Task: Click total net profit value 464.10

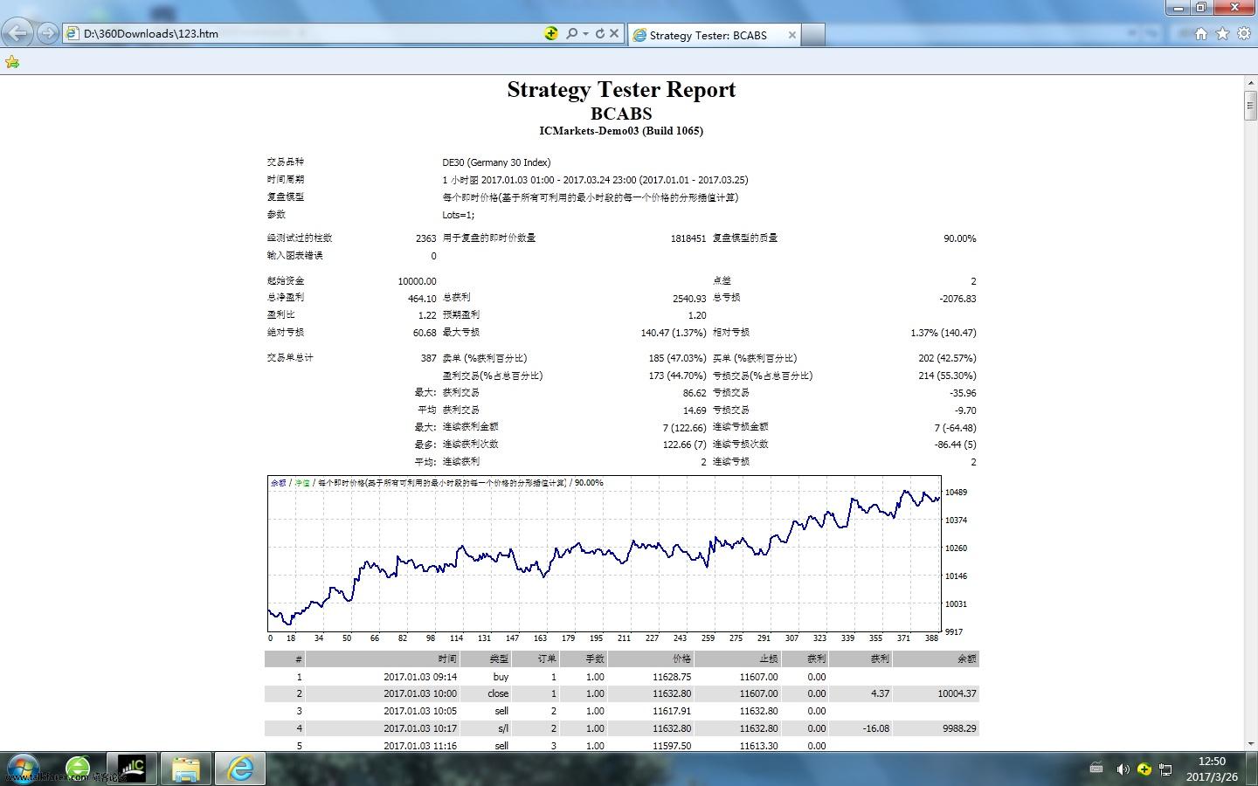Action: pos(422,299)
